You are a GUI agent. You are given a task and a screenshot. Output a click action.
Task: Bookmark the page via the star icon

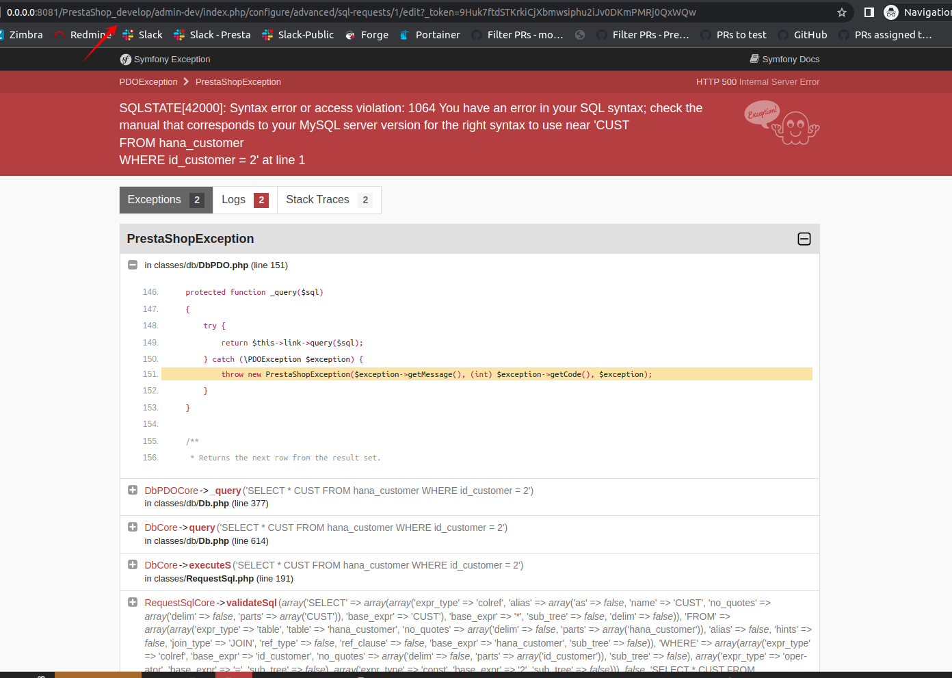pyautogui.click(x=841, y=12)
